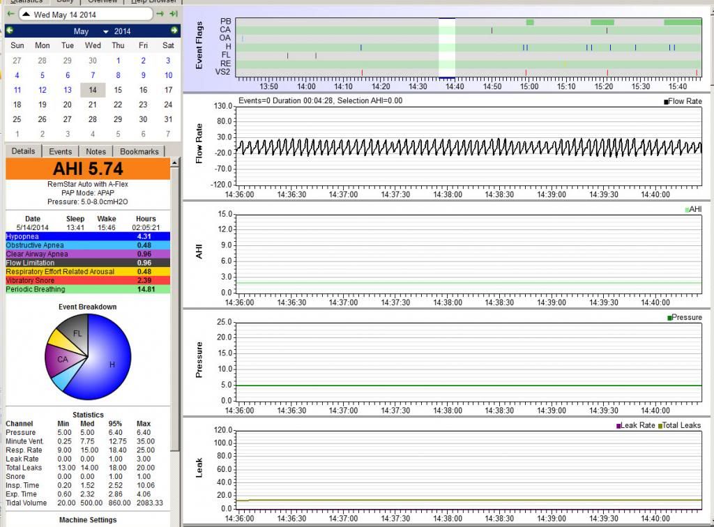The width and height of the screenshot is (714, 527).
Task: Switch to the Details tab
Action: [23, 151]
